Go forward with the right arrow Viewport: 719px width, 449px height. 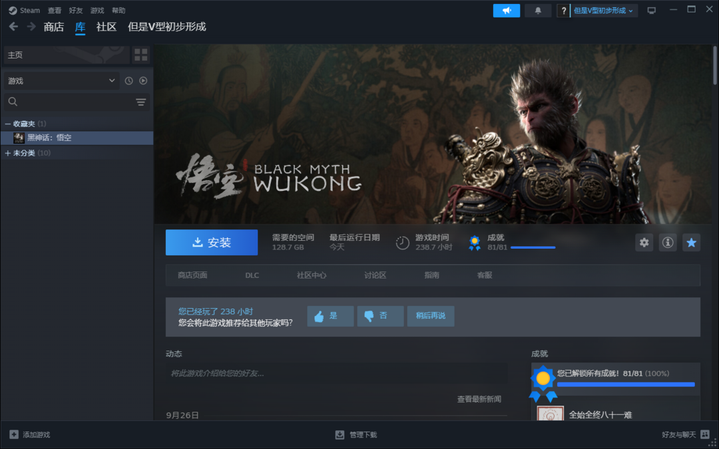pyautogui.click(x=31, y=27)
